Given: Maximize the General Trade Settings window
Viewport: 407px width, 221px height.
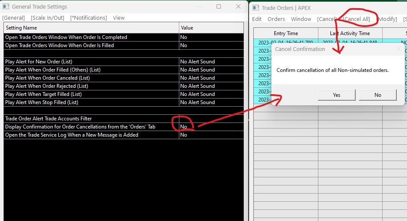Looking at the screenshot, I should (219, 6).
